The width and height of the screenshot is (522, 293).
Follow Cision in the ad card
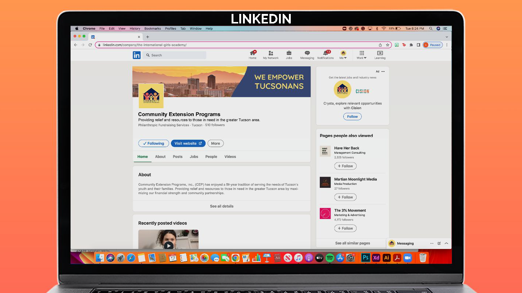point(353,117)
